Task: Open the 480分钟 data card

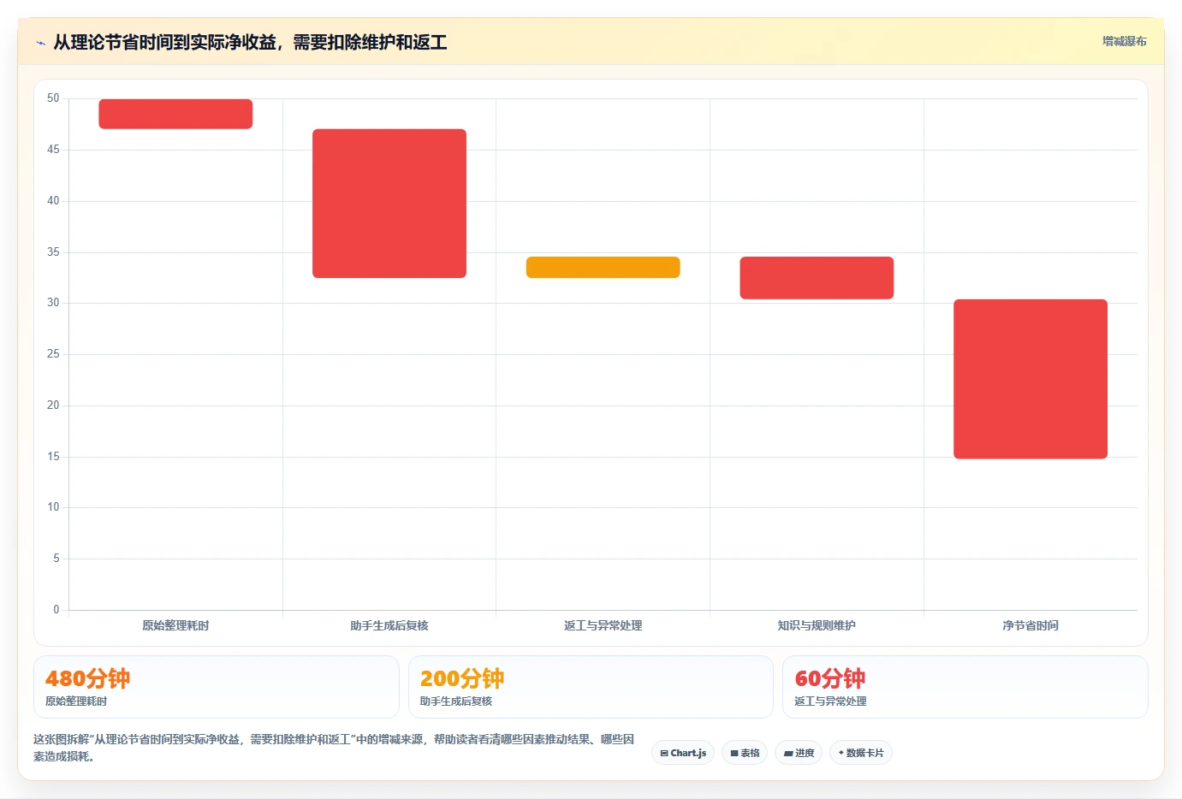Action: [217, 687]
